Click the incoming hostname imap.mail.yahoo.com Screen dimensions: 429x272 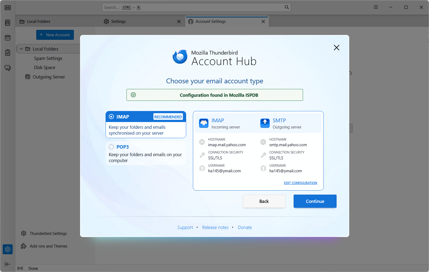pyautogui.click(x=227, y=145)
